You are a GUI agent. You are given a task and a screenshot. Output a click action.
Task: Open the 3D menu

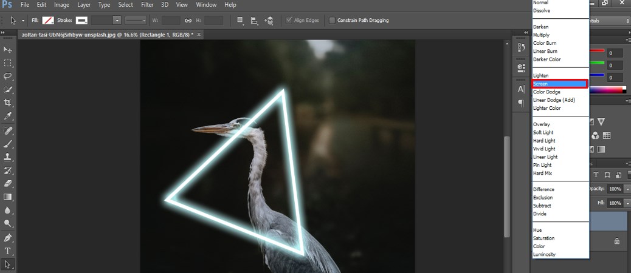click(165, 5)
